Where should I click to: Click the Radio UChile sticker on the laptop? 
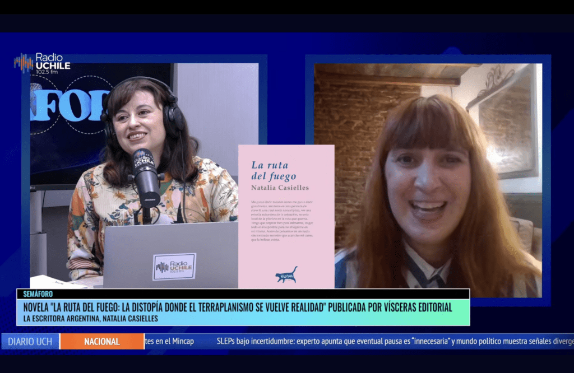[174, 267]
